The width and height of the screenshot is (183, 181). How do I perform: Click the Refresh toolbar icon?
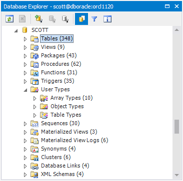click(9, 19)
